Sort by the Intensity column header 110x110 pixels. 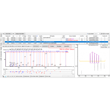click(x=35, y=36)
